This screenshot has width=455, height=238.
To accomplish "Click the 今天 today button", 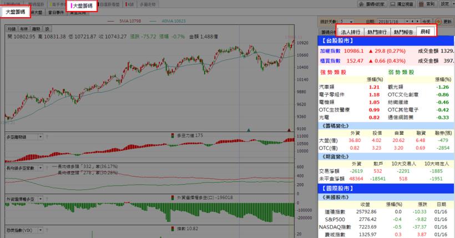I will pyautogui.click(x=426, y=22).
